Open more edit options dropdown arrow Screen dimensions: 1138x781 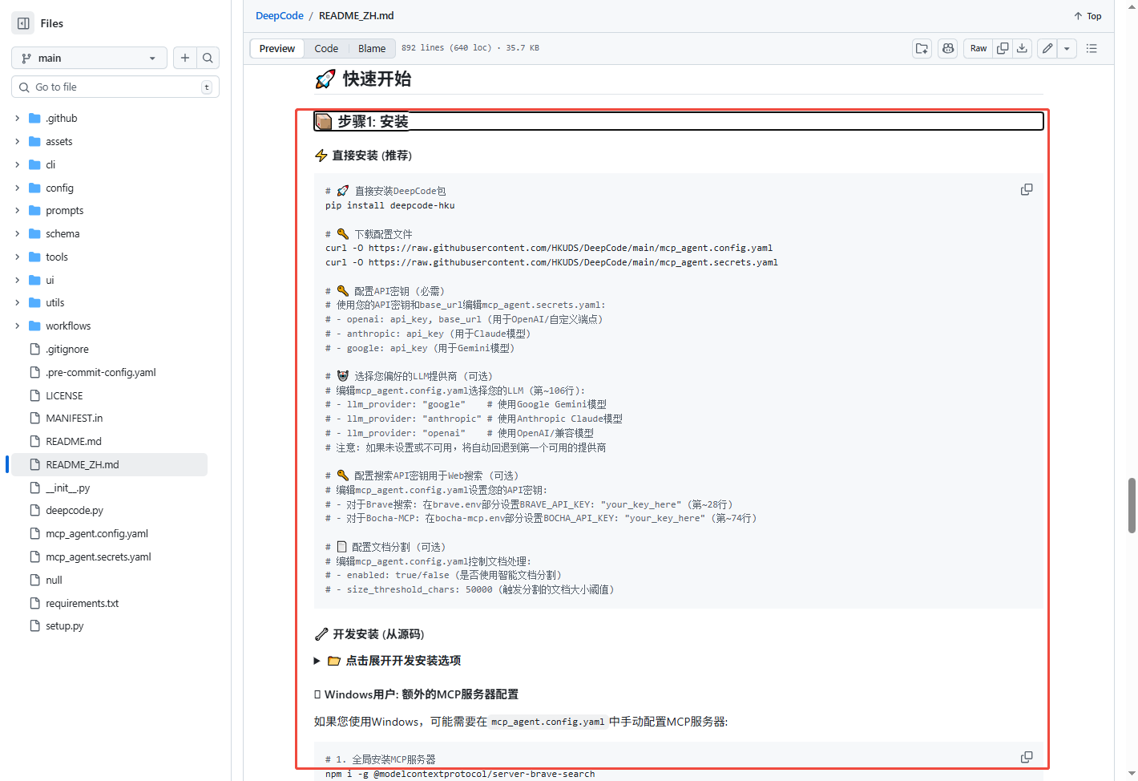tap(1067, 48)
